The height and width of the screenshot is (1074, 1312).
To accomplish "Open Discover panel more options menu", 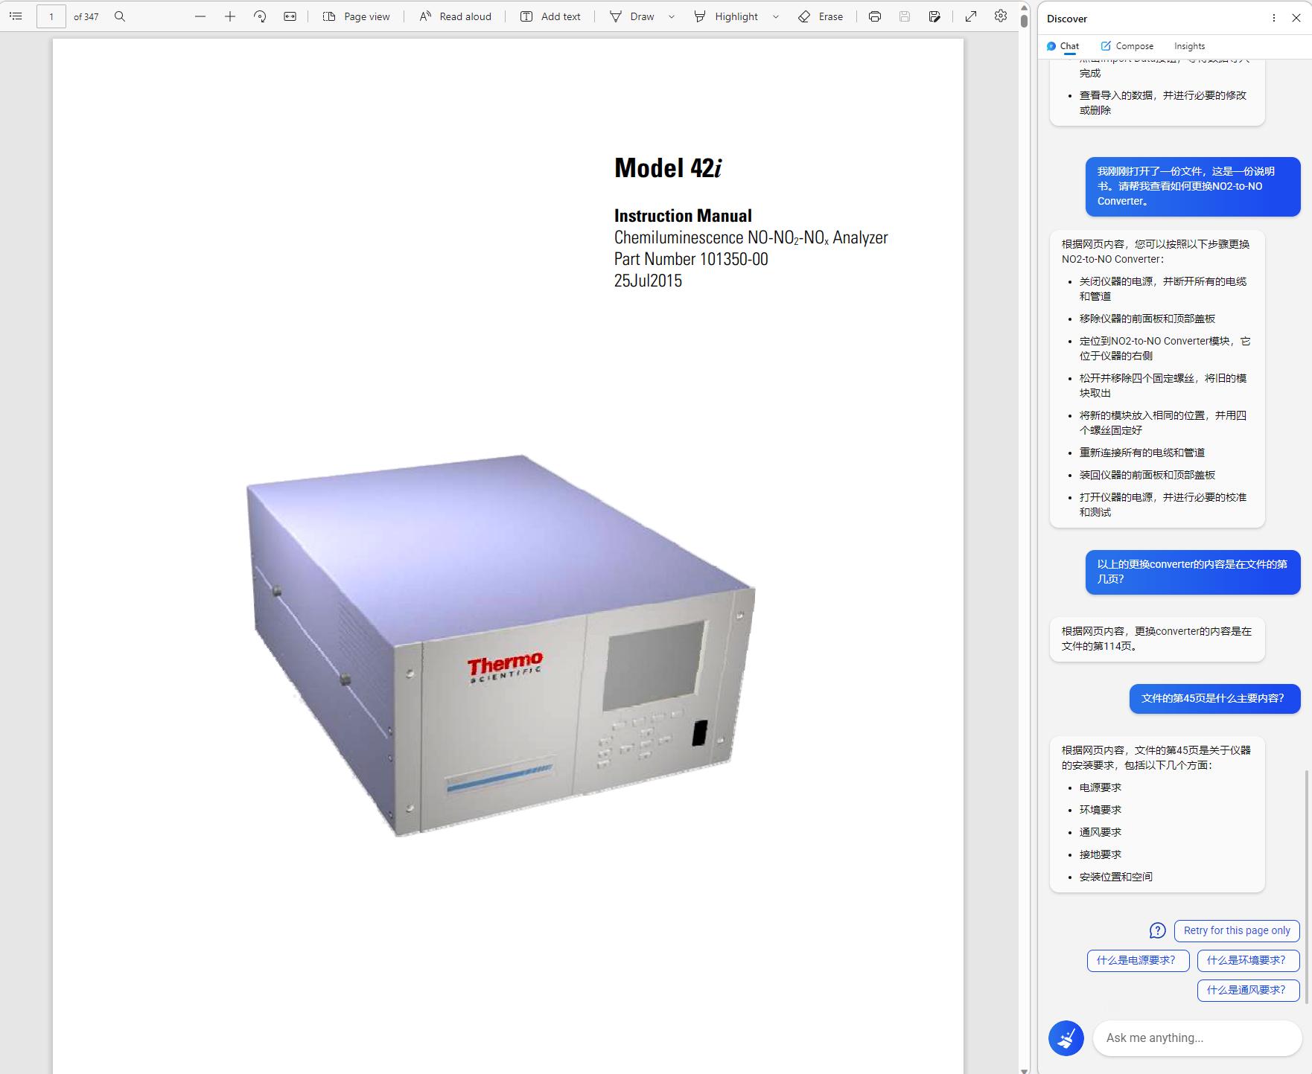I will click(x=1274, y=18).
